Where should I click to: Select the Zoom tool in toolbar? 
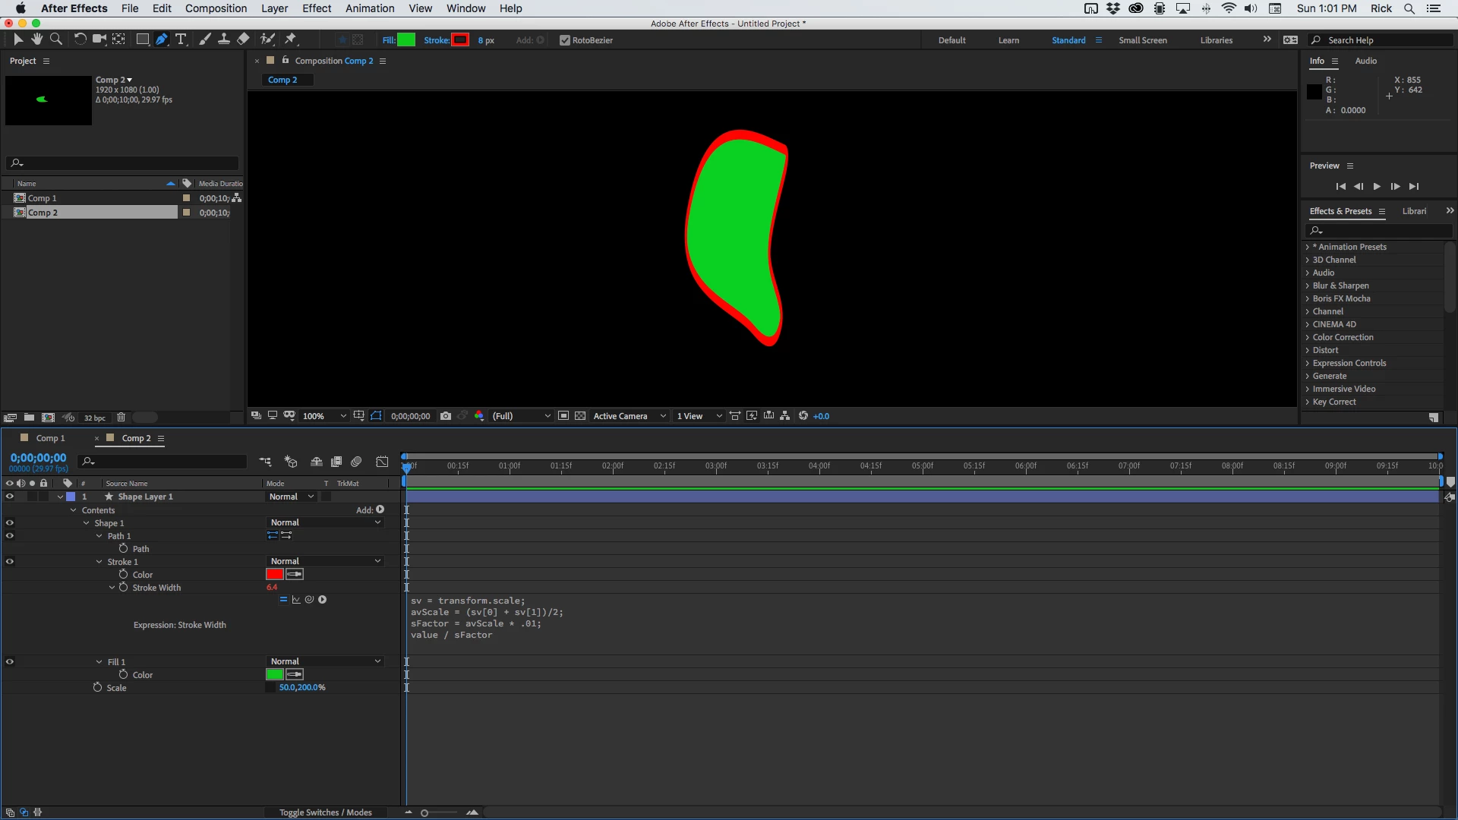coord(56,39)
